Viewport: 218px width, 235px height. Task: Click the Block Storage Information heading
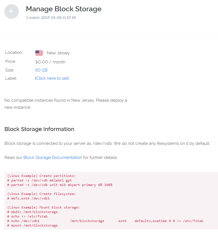[x=39, y=129]
